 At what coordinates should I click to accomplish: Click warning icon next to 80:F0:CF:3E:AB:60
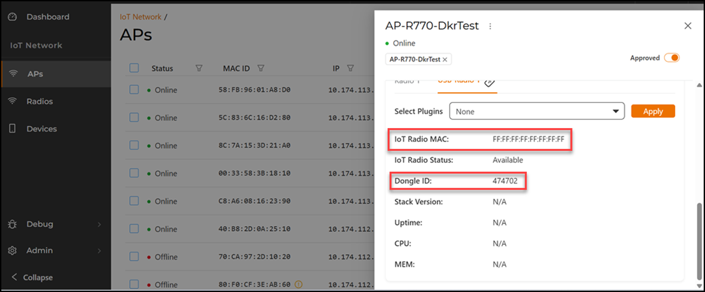298,284
